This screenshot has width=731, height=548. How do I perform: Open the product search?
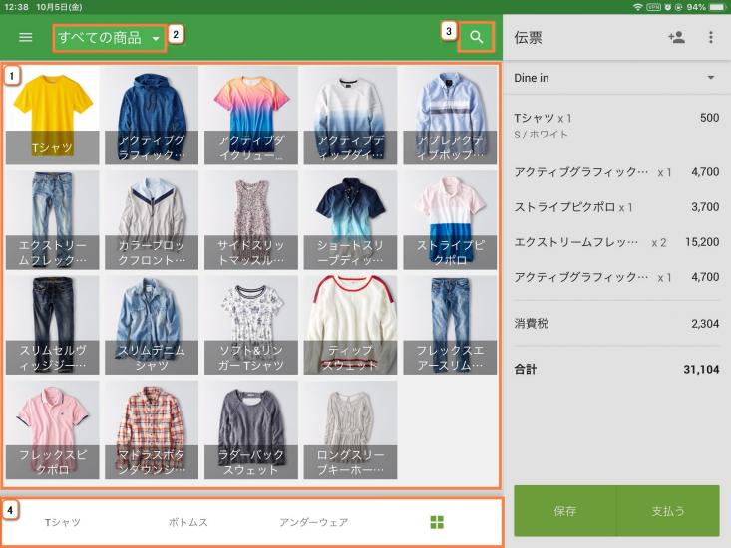pyautogui.click(x=476, y=37)
